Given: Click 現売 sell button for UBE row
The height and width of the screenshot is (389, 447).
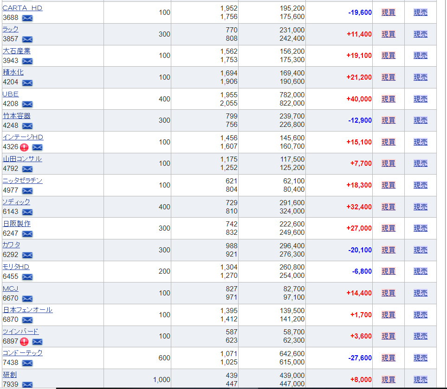Looking at the screenshot, I should (421, 99).
